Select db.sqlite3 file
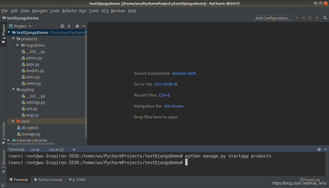This screenshot has height=188, width=329. pos(28,128)
